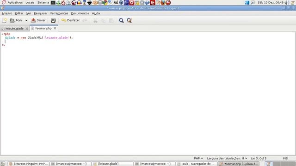The width and height of the screenshot is (296, 166).
Task: Click the Debian swirl logo icon
Action: (x=4, y=2)
